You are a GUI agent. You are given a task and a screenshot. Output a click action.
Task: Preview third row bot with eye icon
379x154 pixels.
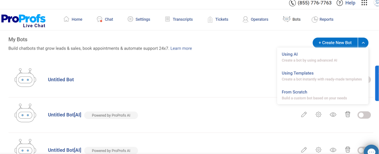(x=333, y=150)
